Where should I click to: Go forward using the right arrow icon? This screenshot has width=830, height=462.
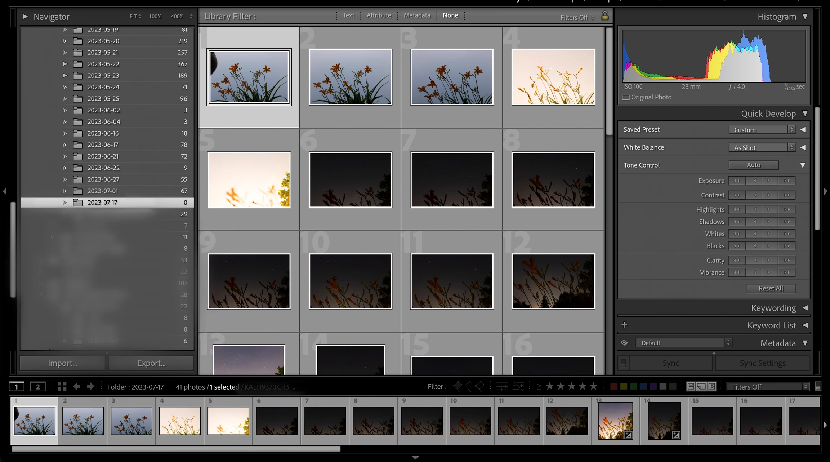[90, 387]
